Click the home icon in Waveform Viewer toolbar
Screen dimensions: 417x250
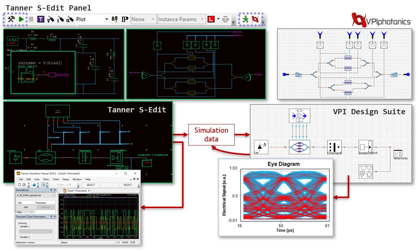tap(34, 185)
